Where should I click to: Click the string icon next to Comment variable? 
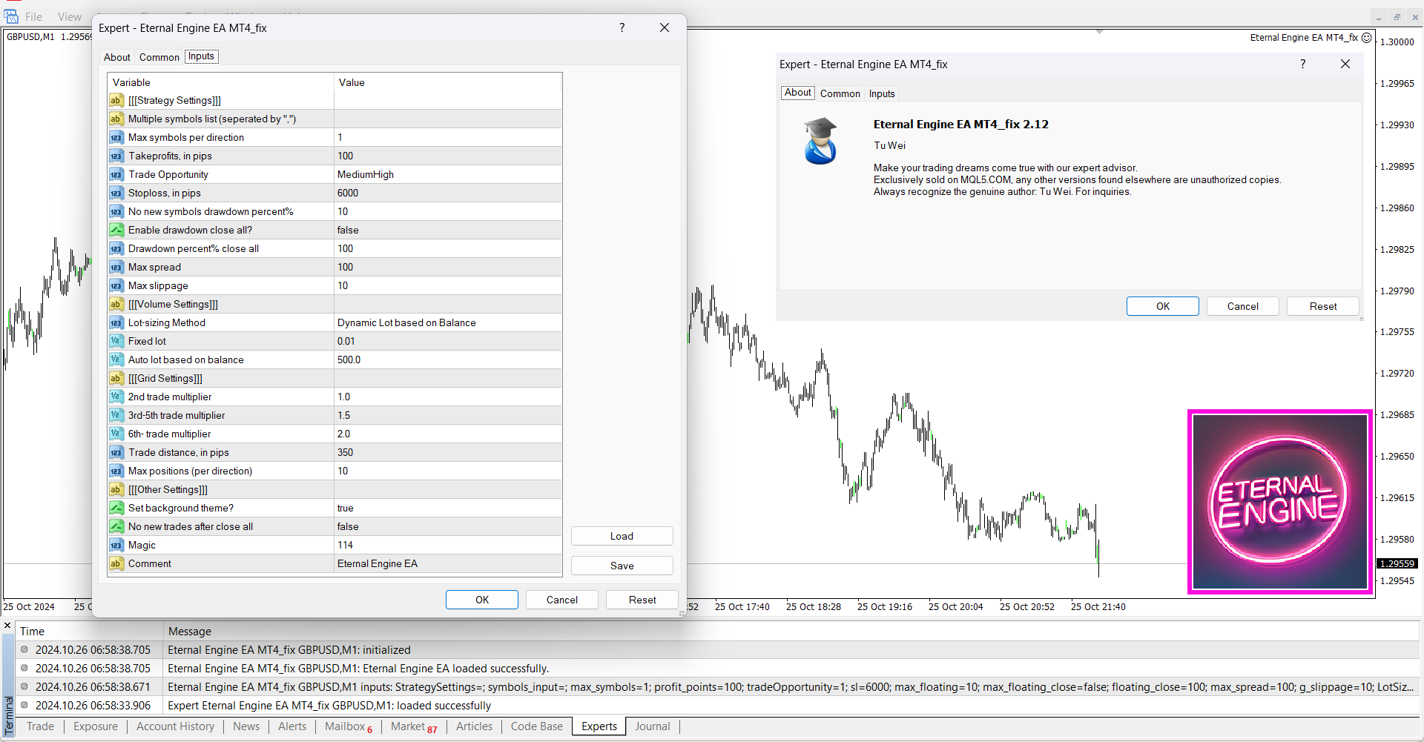(116, 563)
